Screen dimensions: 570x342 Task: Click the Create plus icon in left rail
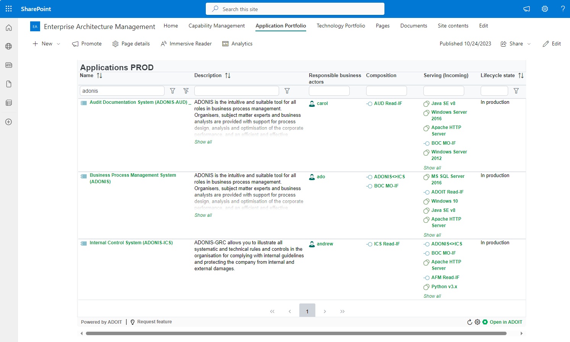pyautogui.click(x=9, y=122)
